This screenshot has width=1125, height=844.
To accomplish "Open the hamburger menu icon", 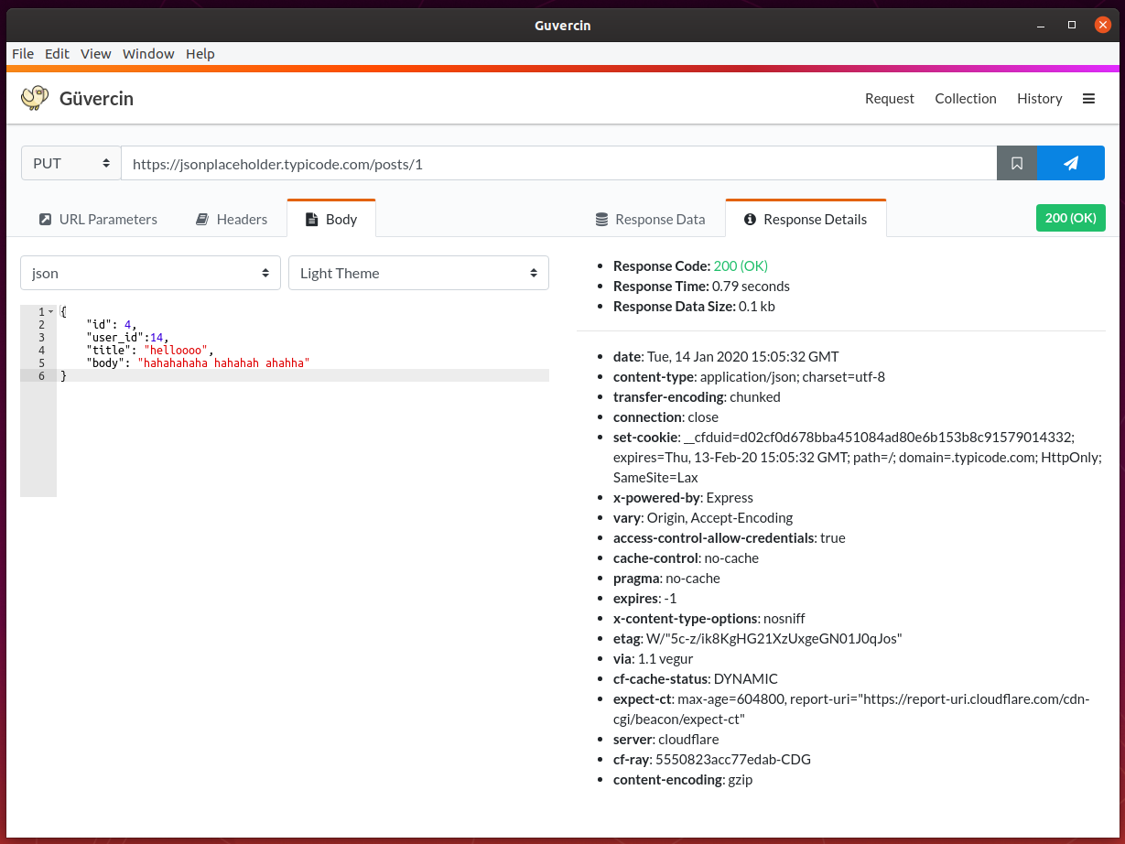I will tap(1088, 98).
